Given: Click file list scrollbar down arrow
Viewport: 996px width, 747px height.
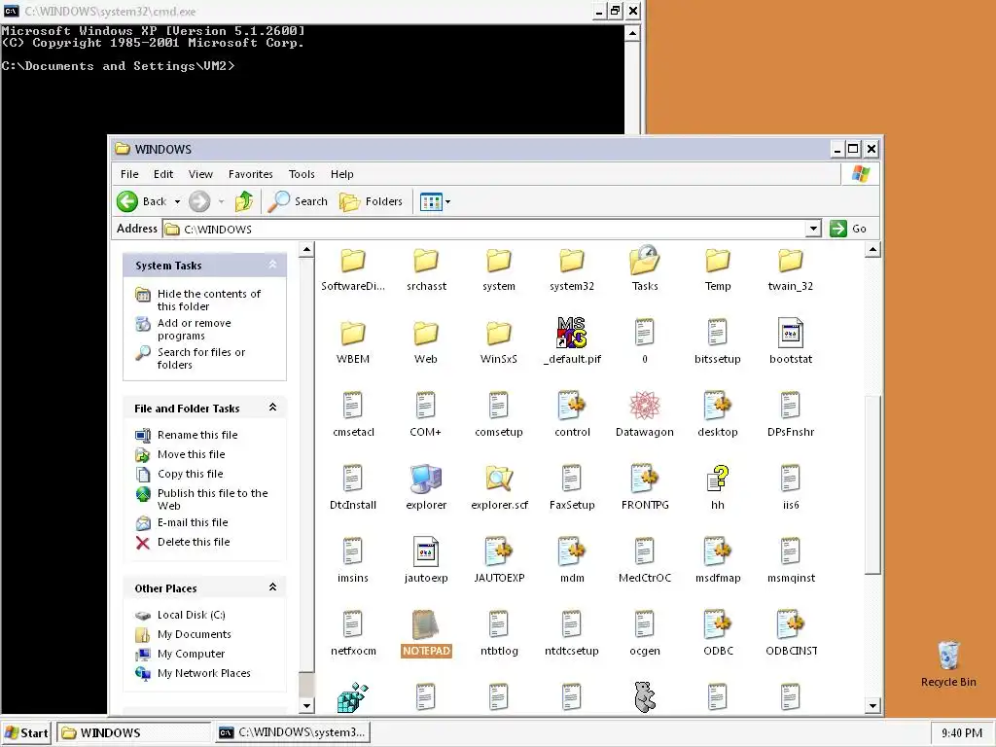Looking at the screenshot, I should [872, 705].
